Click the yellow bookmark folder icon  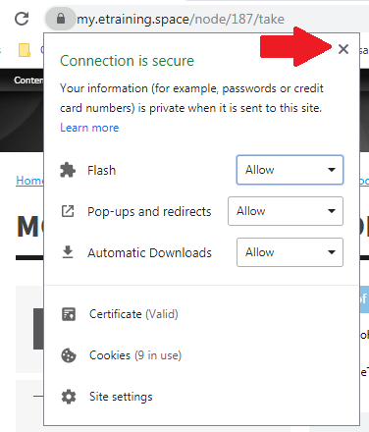[x=25, y=50]
